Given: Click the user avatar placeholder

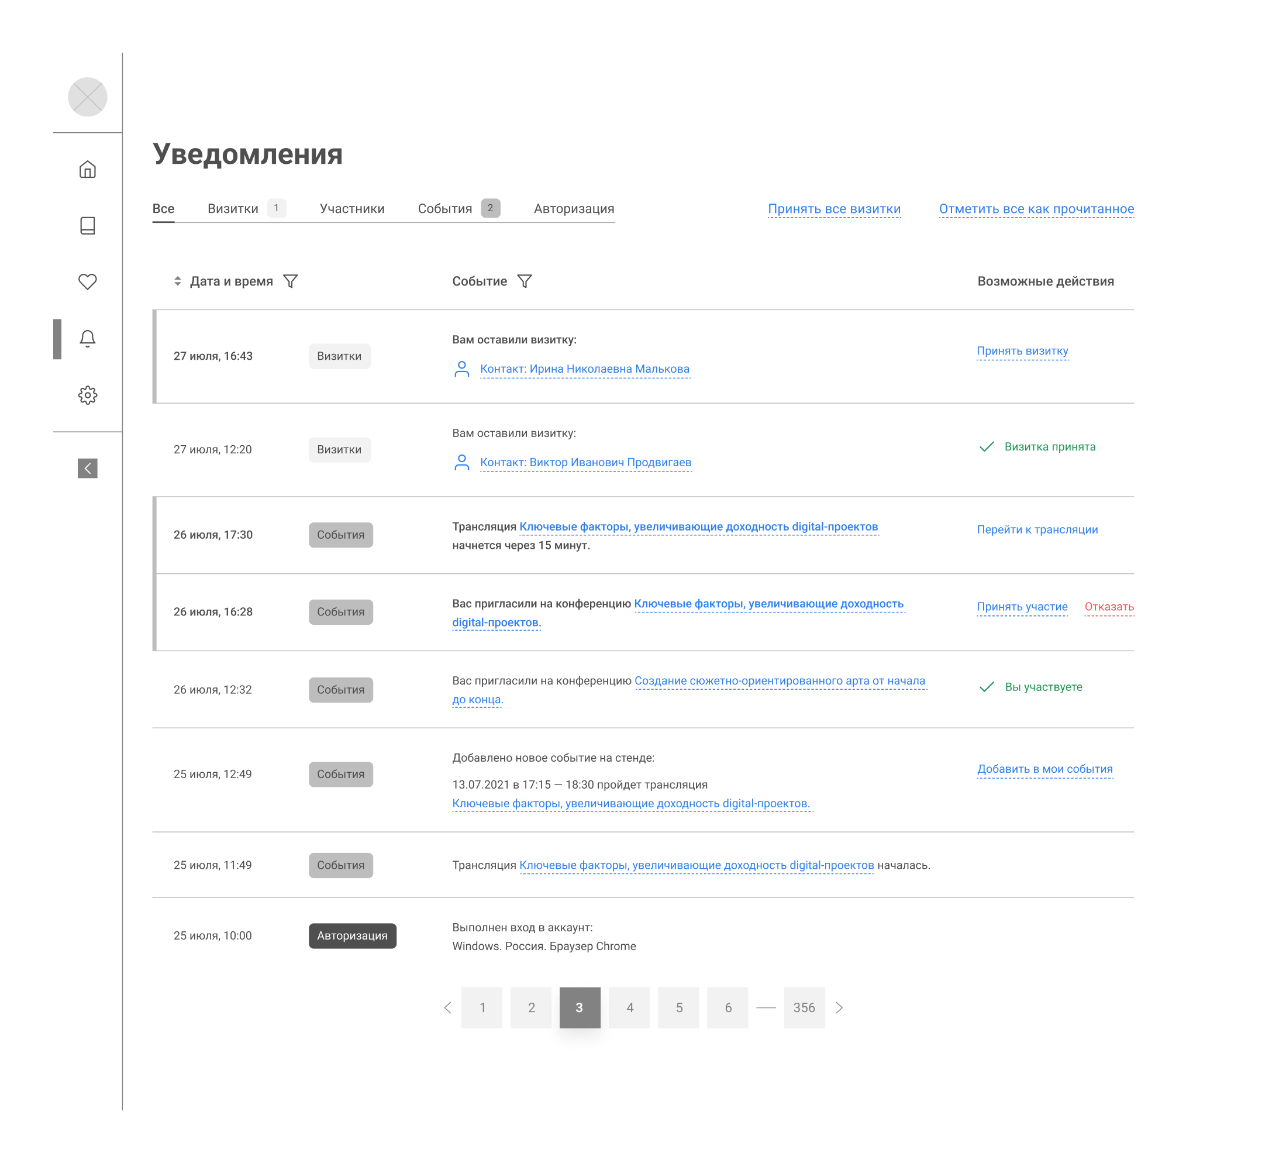Looking at the screenshot, I should 87,97.
